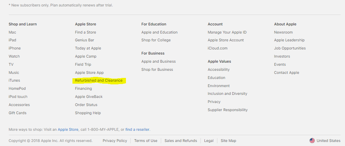Open the Site Map link

229,141
